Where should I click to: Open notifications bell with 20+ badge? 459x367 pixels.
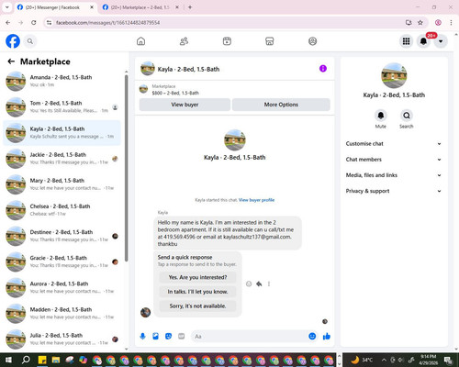pos(423,41)
